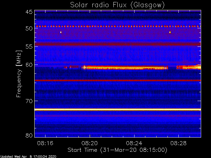Click the thin red line near 64 MHz

[x=118, y=80]
